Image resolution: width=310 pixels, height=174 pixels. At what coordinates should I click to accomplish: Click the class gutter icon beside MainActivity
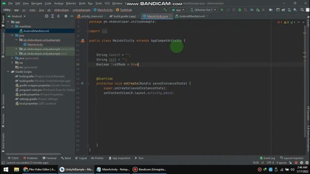(x=82, y=41)
